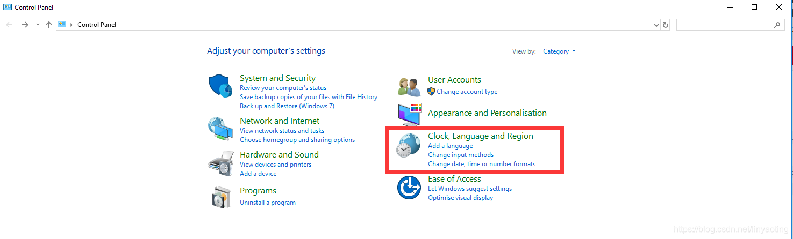
Task: Open System and Security heading
Action: pyautogui.click(x=277, y=78)
